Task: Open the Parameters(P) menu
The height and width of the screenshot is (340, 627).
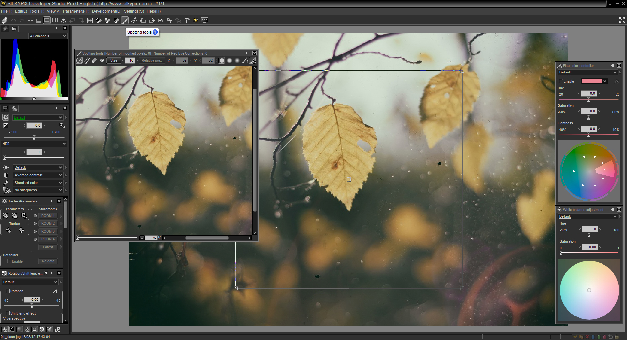Action: tap(76, 11)
